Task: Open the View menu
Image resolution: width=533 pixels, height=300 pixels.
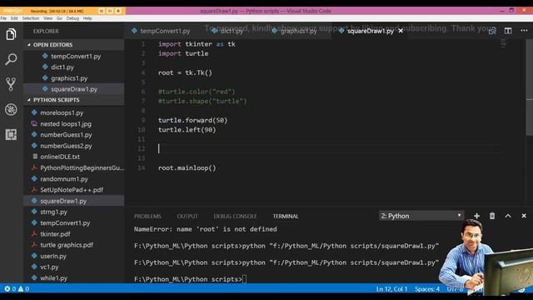Action: pyautogui.click(x=48, y=18)
